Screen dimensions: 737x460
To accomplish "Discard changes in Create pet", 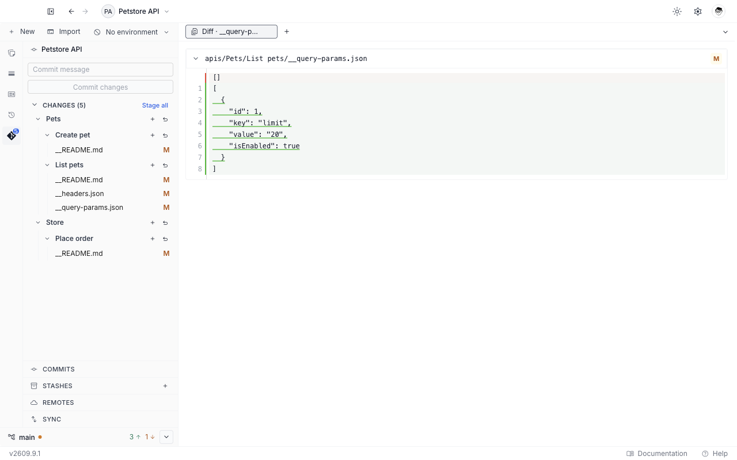I will [165, 135].
